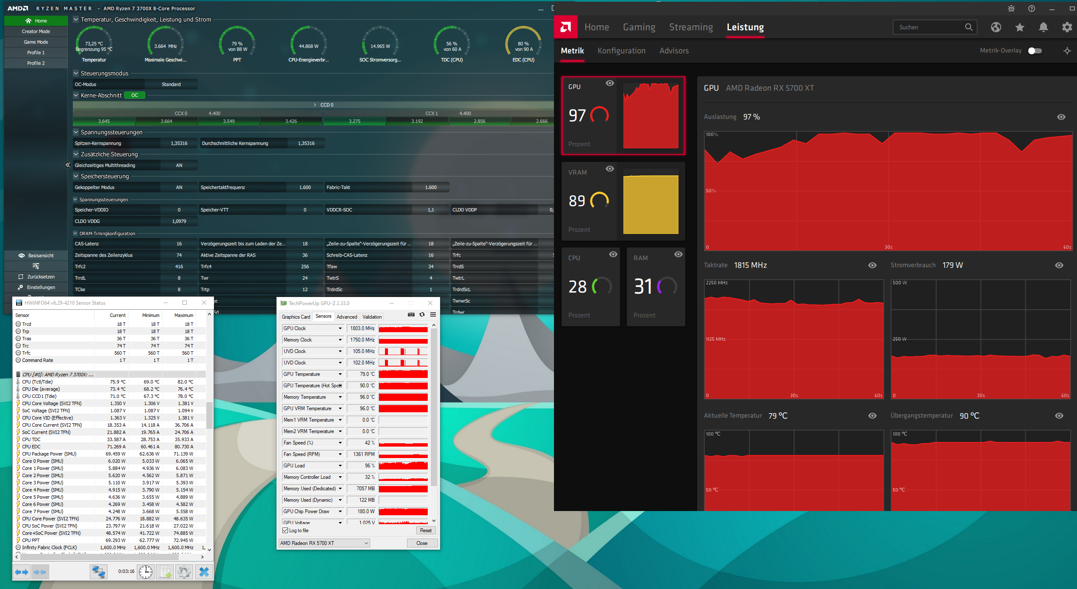
Task: Open the AMD Radeon RX 5700 XT device combo box
Action: point(324,543)
